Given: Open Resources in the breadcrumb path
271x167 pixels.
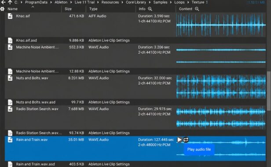Looking at the screenshot, I should click(x=110, y=2).
